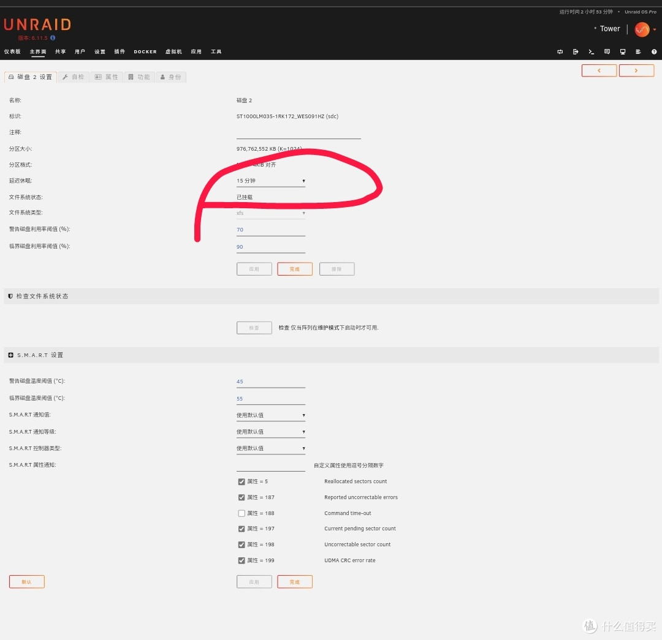Click the 默认 button at bottom left
The image size is (662, 640).
click(26, 581)
